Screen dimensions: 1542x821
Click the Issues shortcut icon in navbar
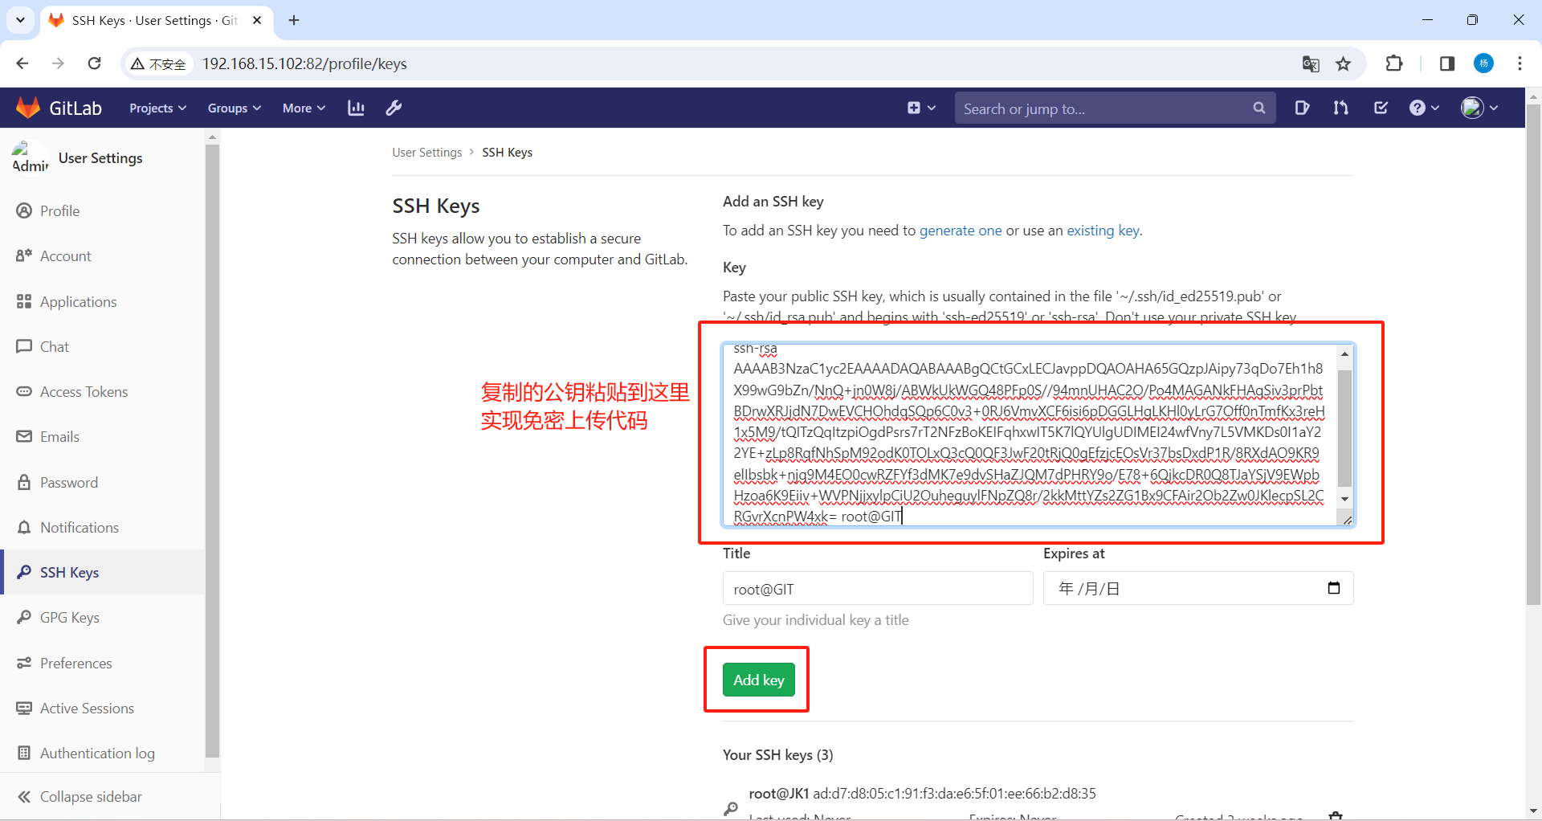1303,108
